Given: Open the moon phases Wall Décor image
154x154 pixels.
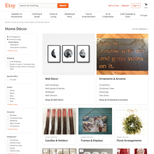Looking at the screenshot, I should tap(68, 54).
